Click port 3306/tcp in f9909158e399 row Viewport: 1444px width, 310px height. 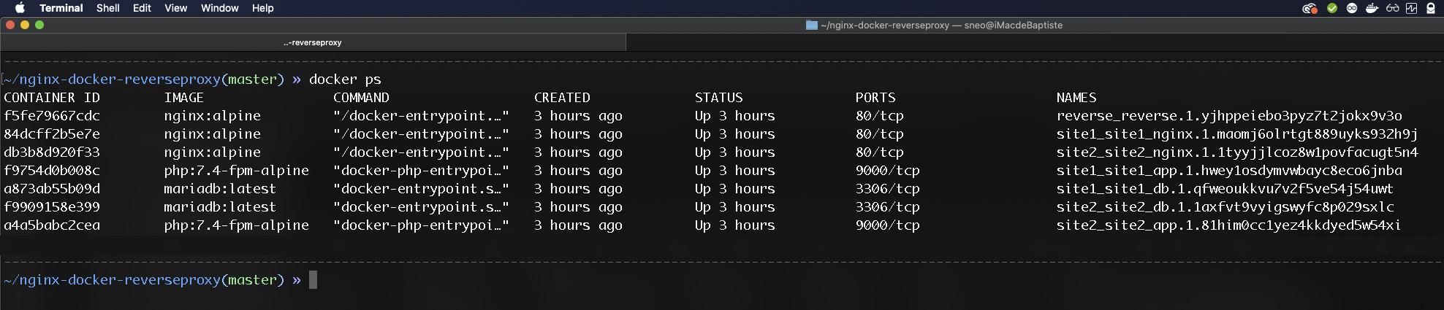[x=888, y=207]
